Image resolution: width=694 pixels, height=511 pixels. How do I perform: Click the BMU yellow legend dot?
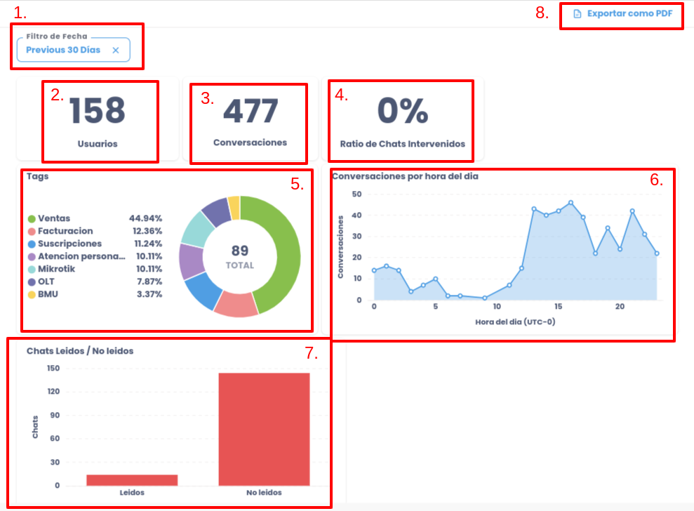[32, 294]
